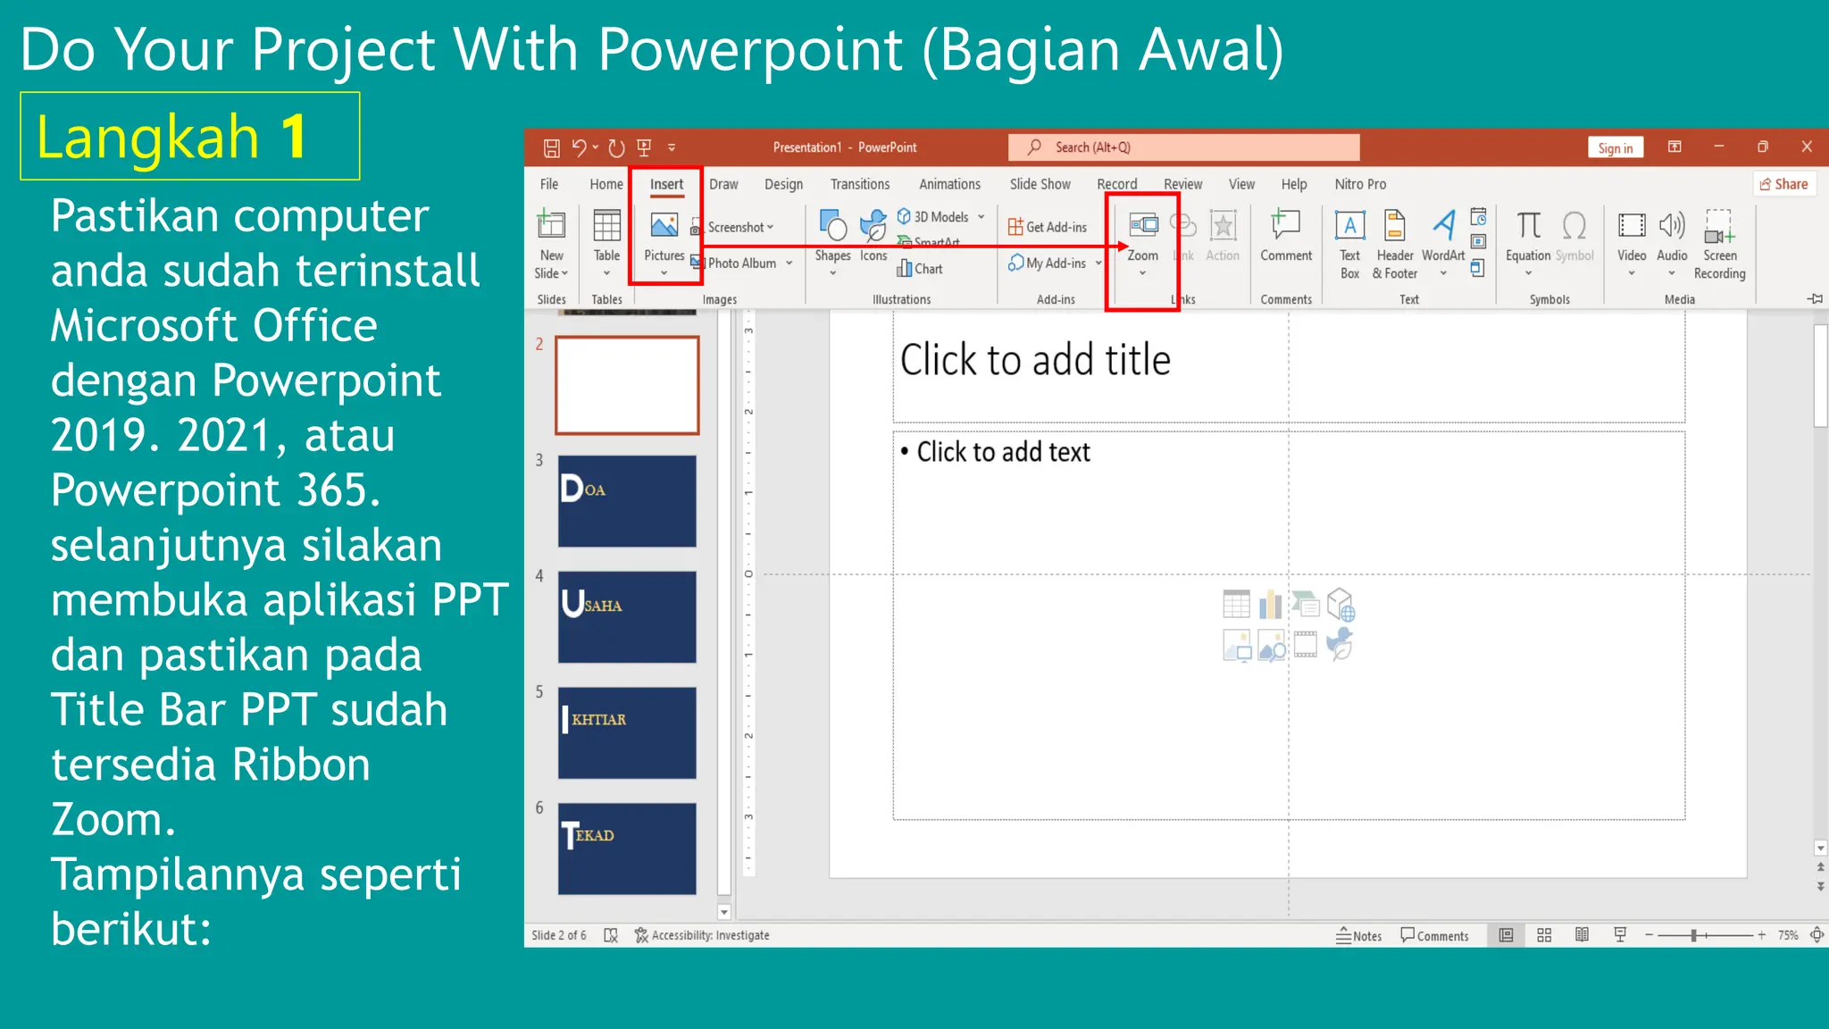The width and height of the screenshot is (1829, 1029).
Task: Click the Sign in button
Action: (1615, 148)
